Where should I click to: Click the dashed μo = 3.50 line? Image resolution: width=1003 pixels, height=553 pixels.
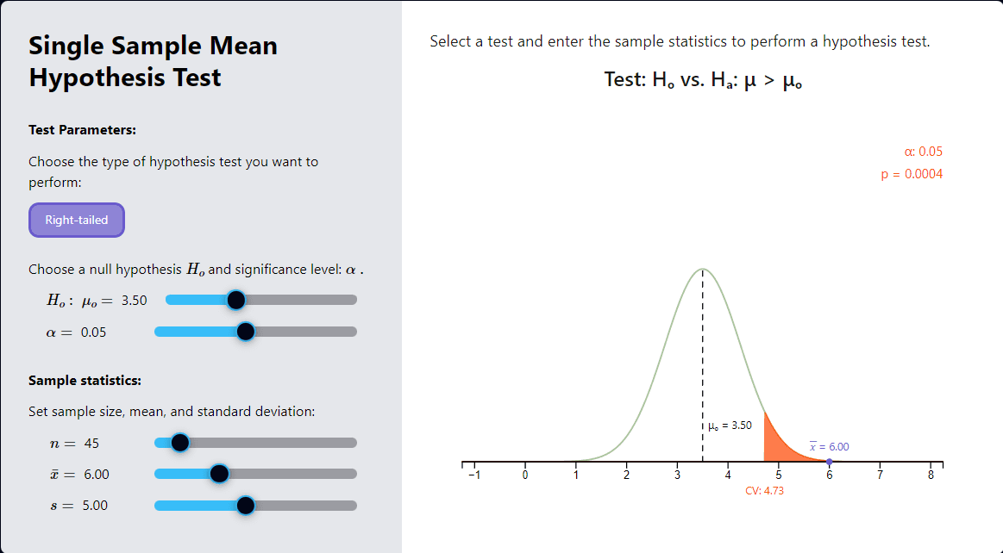pos(702,362)
